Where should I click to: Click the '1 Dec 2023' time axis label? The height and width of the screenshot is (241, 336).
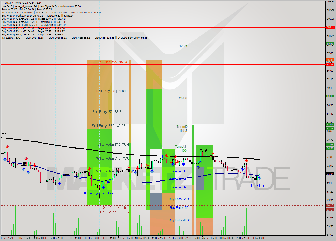(x=7, y=238)
